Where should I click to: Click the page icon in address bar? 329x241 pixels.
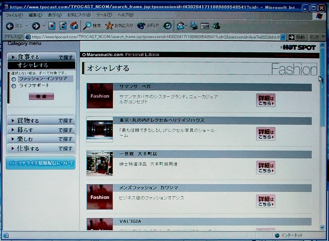[28, 37]
